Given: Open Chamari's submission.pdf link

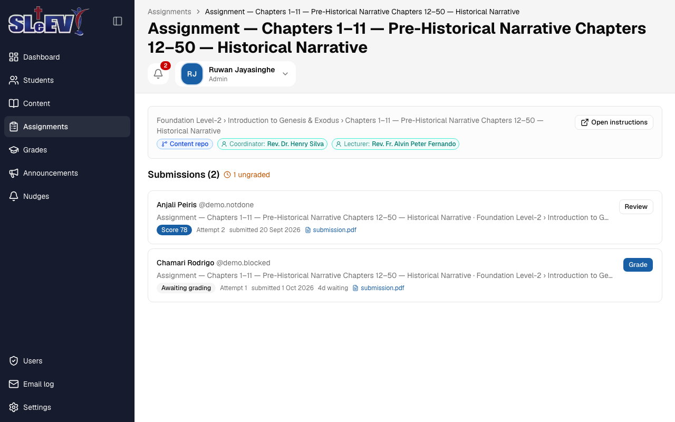Looking at the screenshot, I should (378, 288).
